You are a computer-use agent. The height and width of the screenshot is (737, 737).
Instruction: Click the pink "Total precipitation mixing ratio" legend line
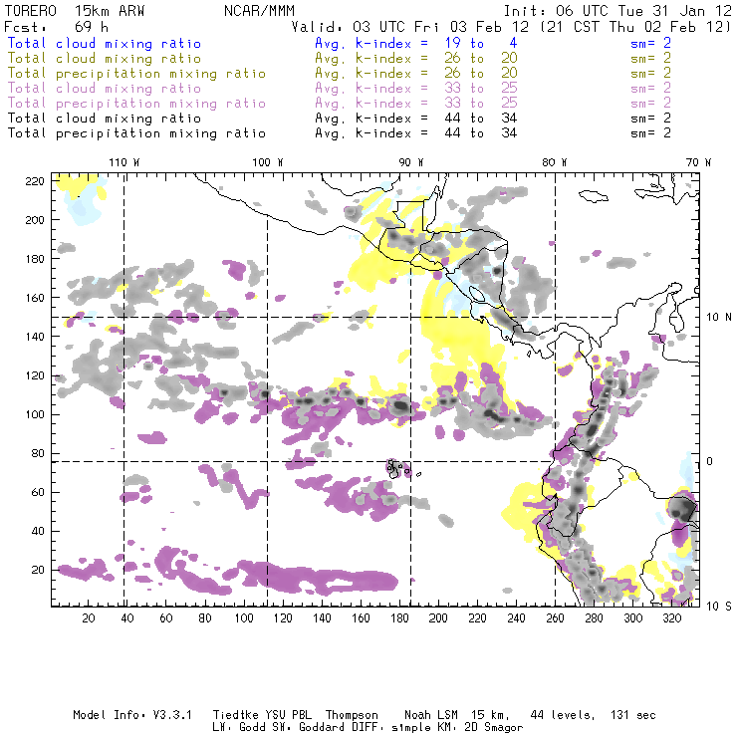(x=136, y=104)
